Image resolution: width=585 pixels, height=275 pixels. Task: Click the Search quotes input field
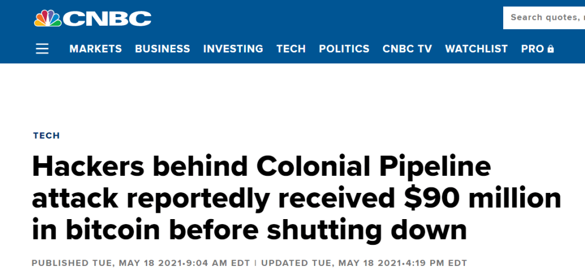pos(544,18)
